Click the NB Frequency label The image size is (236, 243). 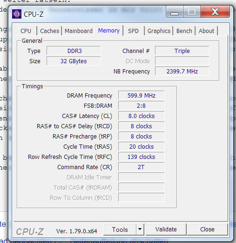(132, 72)
